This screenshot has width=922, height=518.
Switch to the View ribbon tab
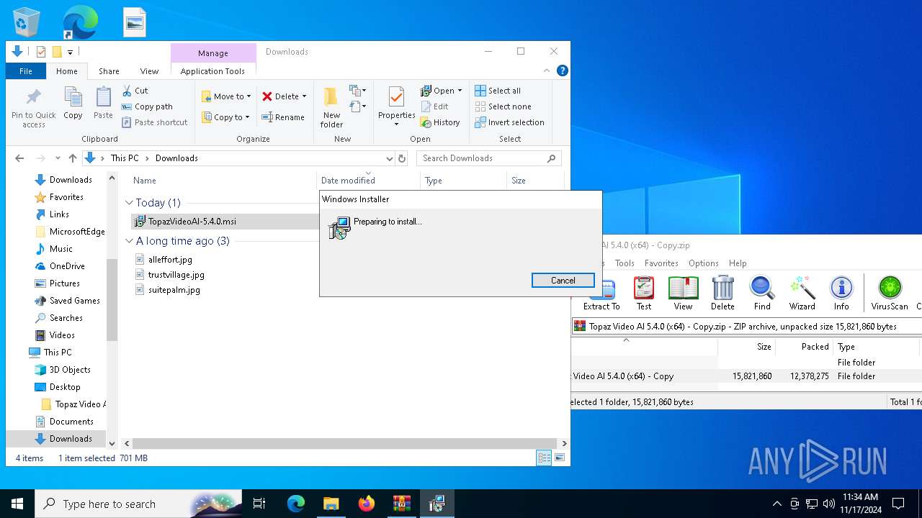click(x=149, y=71)
